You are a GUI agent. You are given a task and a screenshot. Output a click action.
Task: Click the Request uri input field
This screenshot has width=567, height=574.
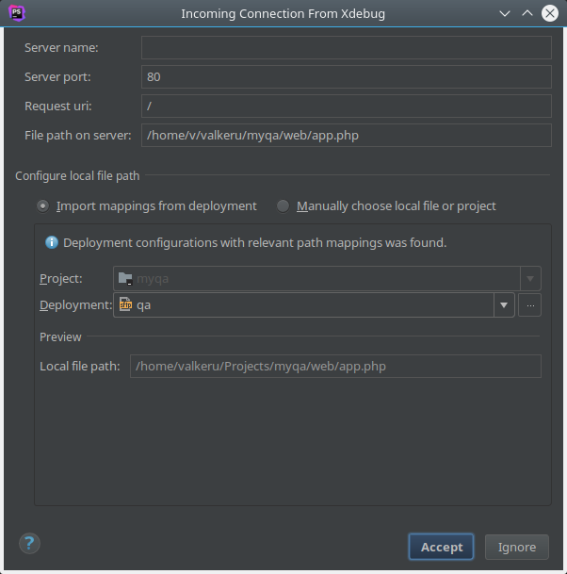pyautogui.click(x=346, y=106)
